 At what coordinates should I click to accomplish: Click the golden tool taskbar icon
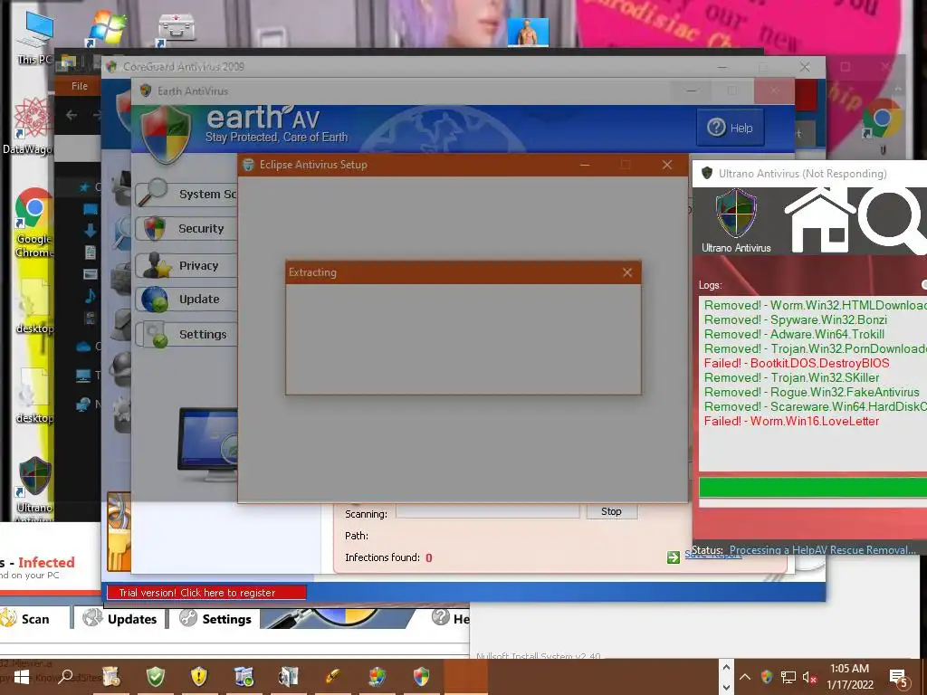[333, 677]
